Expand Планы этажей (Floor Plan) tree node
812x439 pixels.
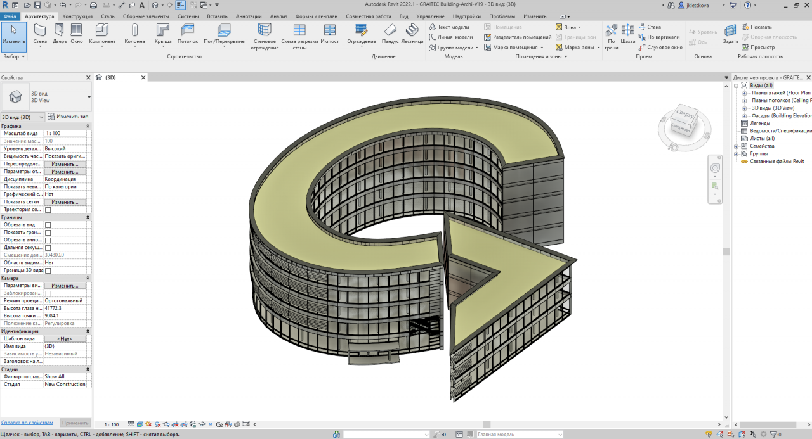pos(744,93)
